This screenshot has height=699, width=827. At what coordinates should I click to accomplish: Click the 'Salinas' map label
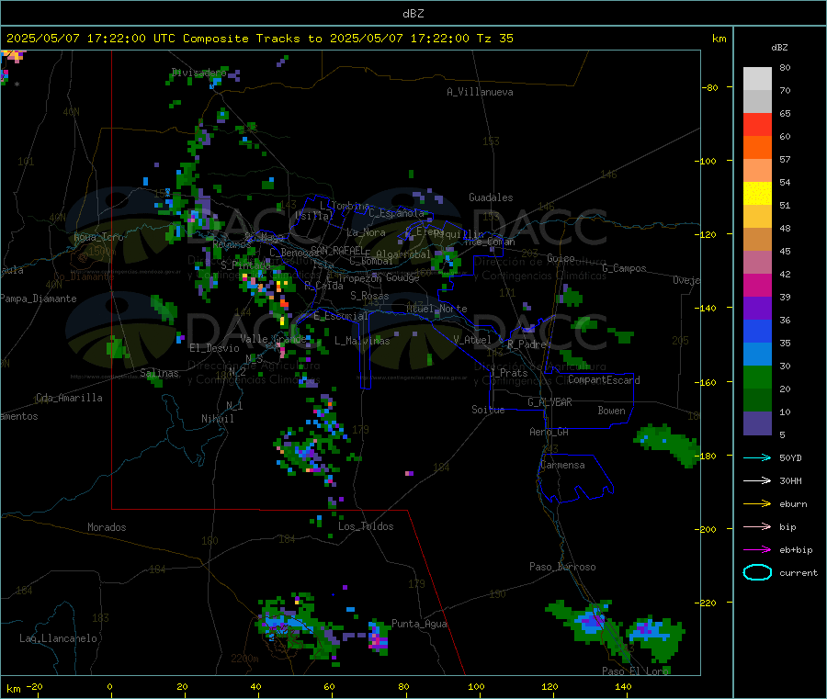point(159,373)
